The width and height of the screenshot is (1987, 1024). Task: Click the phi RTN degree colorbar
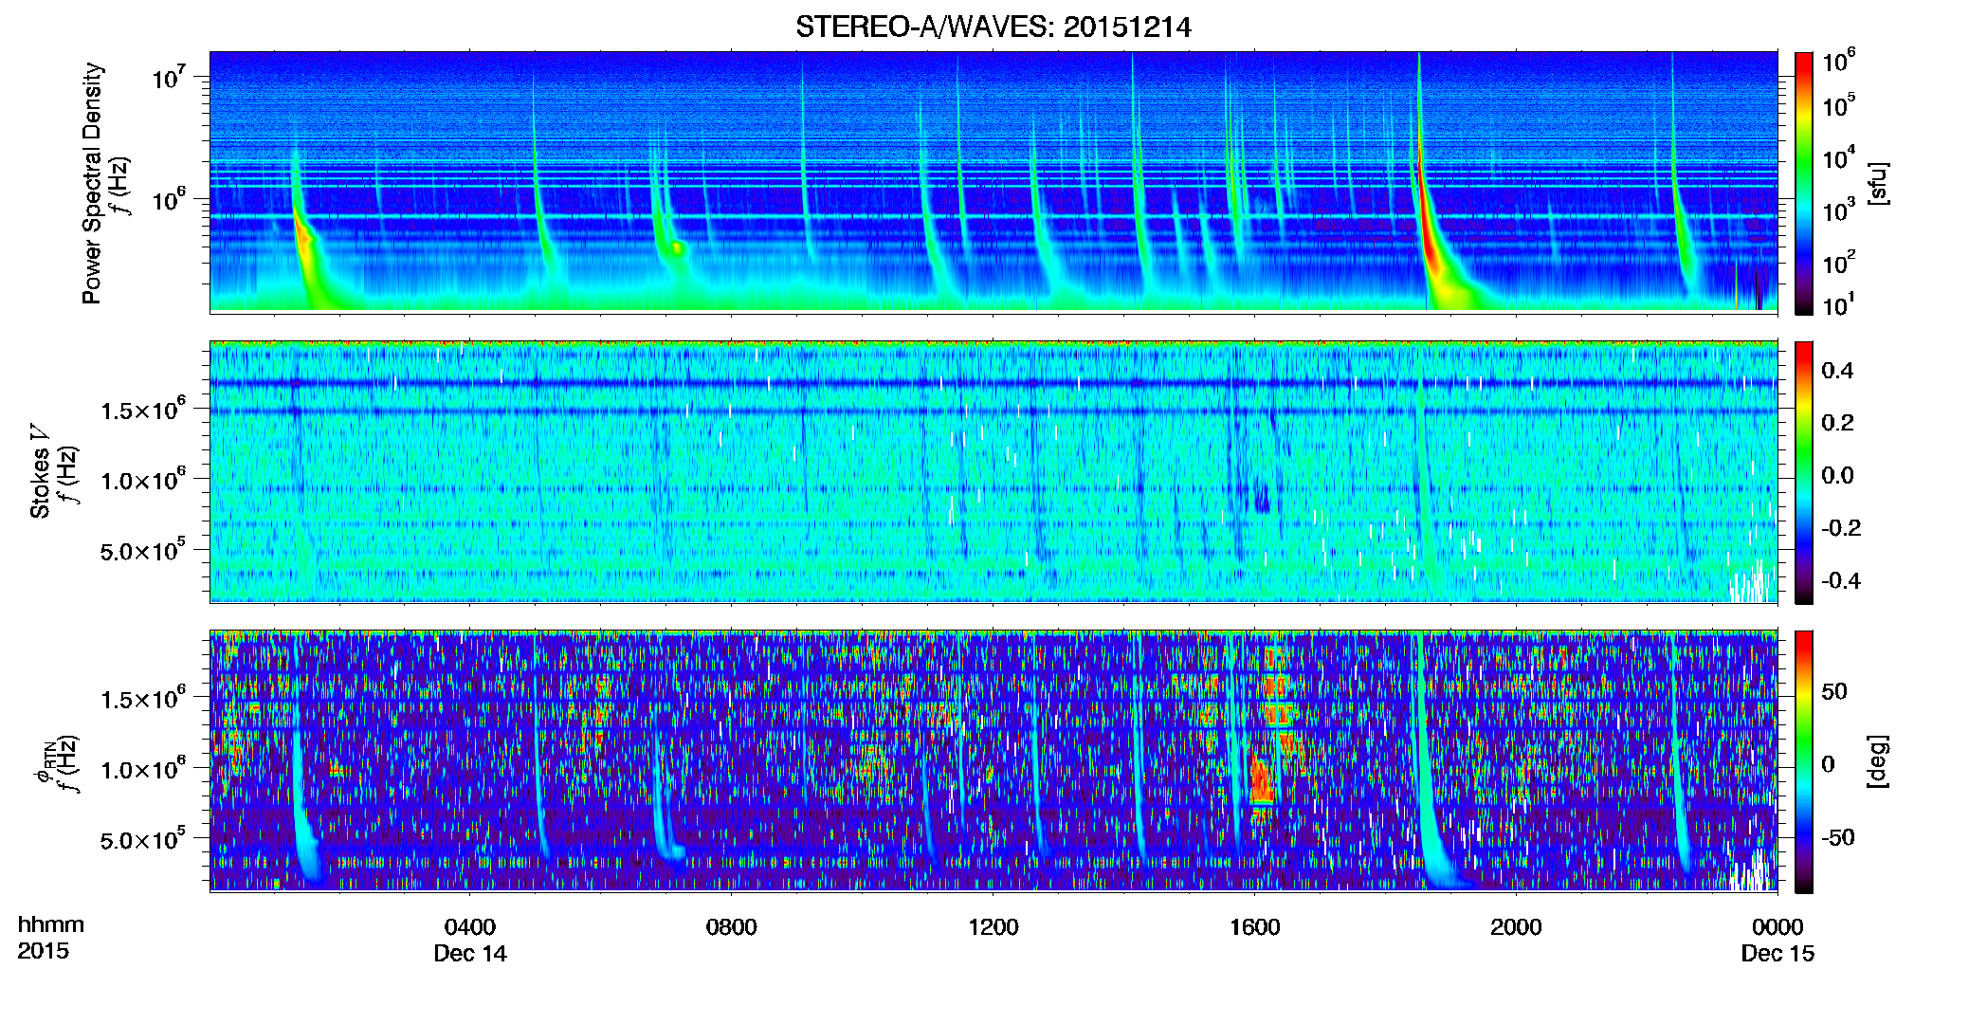tap(1804, 761)
